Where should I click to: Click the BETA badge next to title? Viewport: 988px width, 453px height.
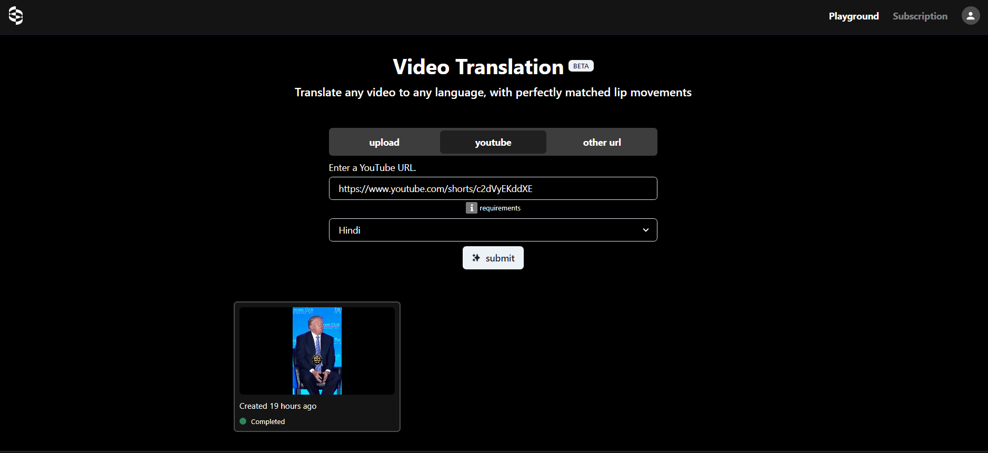(581, 66)
